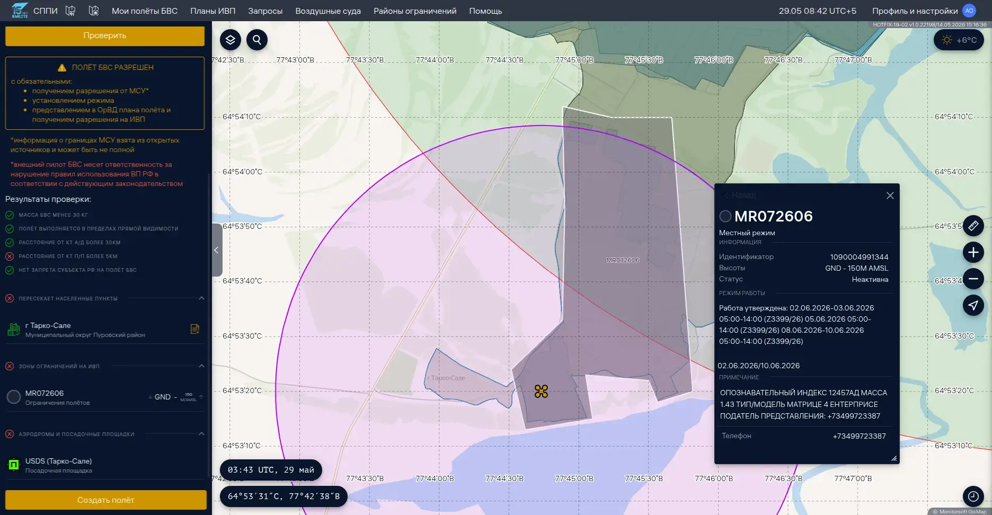Viewport: 992px width, 515px height.
Task: Click the green landing pad icon of USDS
Action: pos(14,465)
